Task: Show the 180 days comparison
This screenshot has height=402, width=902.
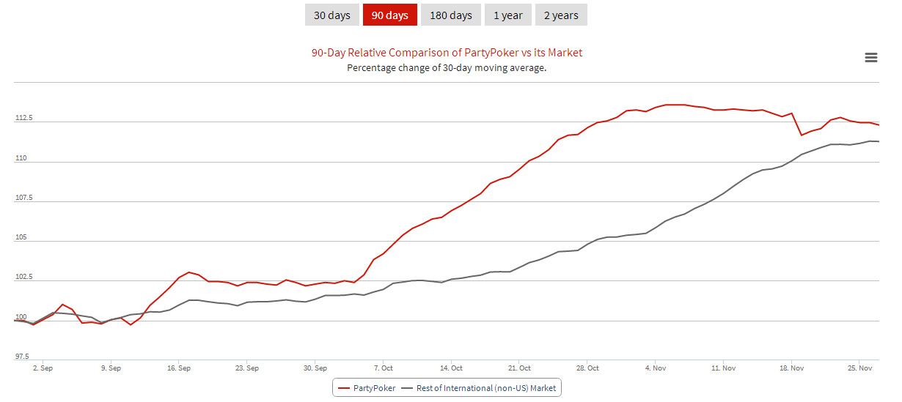Action: point(451,15)
